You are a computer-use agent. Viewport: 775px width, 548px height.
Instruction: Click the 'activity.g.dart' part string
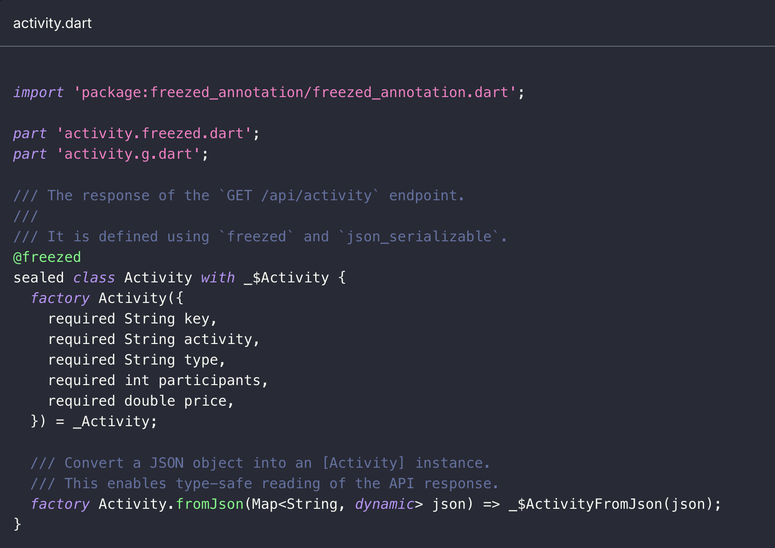point(128,154)
